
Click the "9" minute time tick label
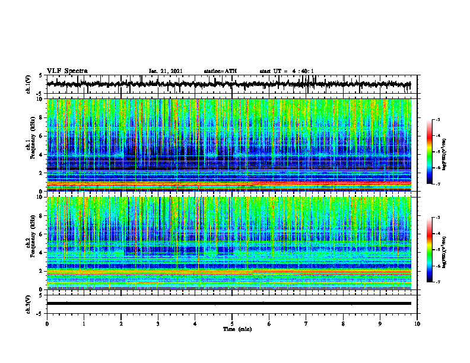point(380,324)
